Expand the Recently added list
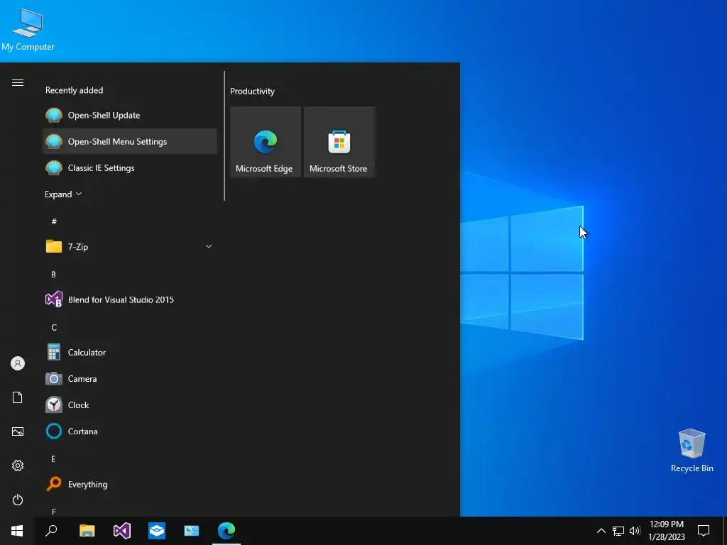The width and height of the screenshot is (727, 545). tap(63, 194)
